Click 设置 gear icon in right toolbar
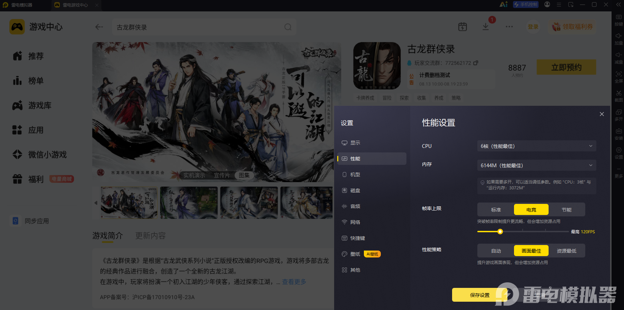The height and width of the screenshot is (310, 624). (618, 153)
